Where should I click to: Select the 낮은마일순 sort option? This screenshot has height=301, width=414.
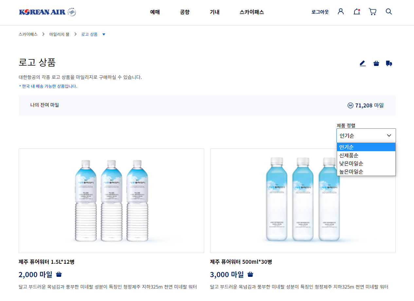point(366,163)
